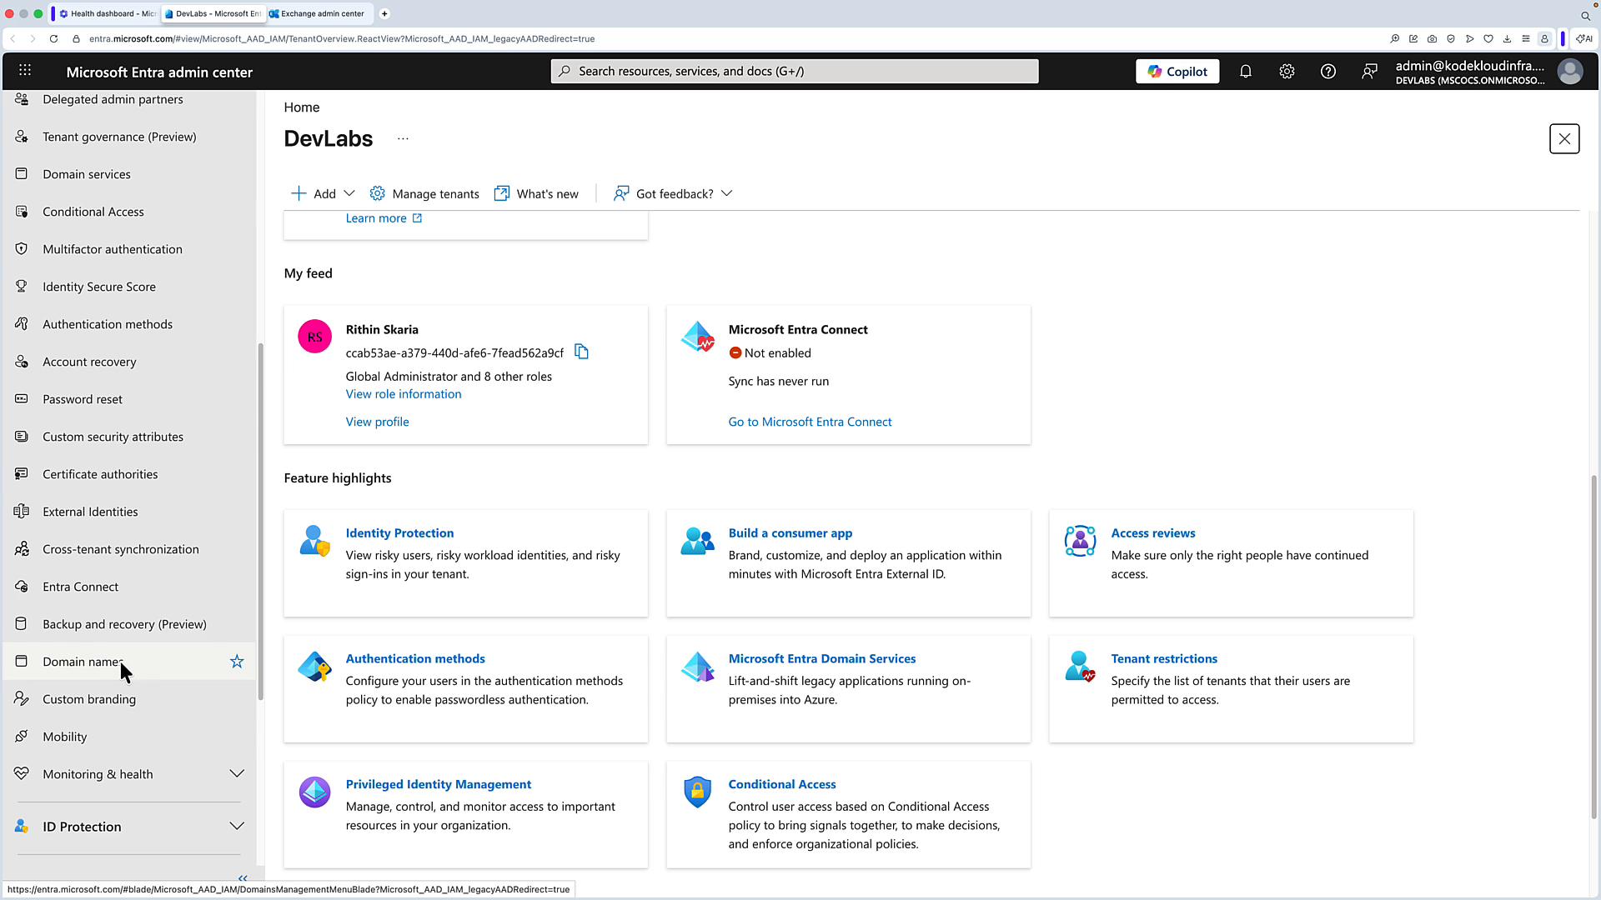
Task: Click the Password reset sidebar icon
Action: (x=22, y=399)
